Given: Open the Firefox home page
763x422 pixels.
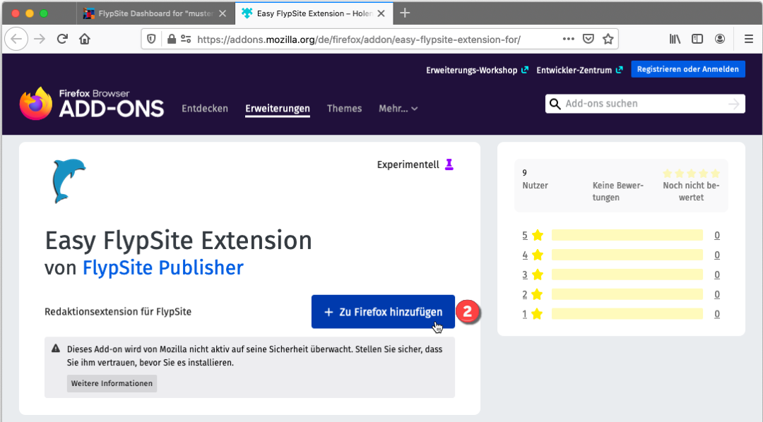Looking at the screenshot, I should pyautogui.click(x=85, y=39).
